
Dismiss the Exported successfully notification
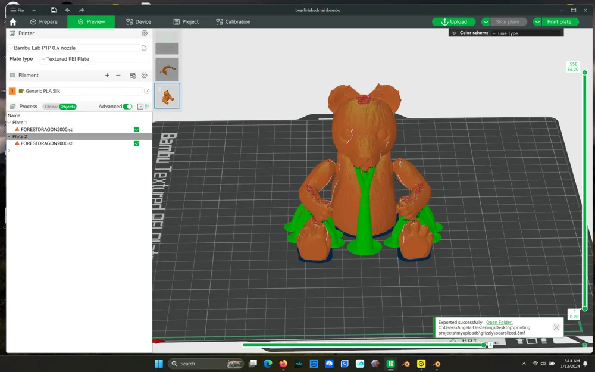coord(556,327)
